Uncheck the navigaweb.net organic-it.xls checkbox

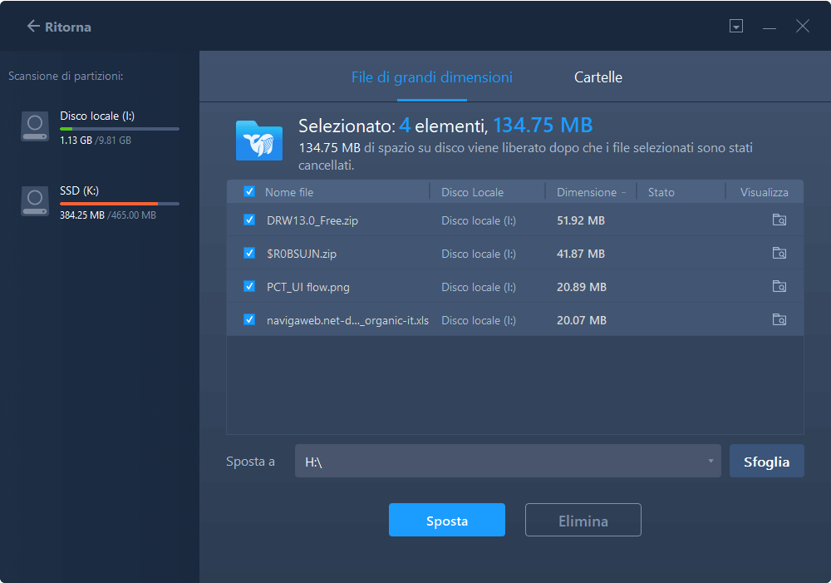[x=249, y=319]
